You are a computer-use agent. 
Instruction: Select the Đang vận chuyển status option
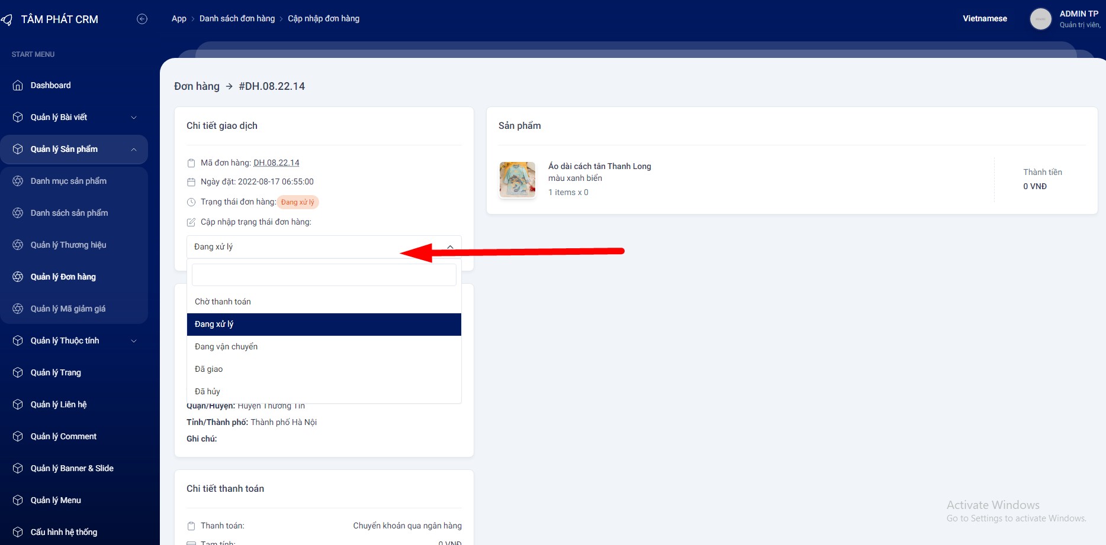pyautogui.click(x=226, y=347)
